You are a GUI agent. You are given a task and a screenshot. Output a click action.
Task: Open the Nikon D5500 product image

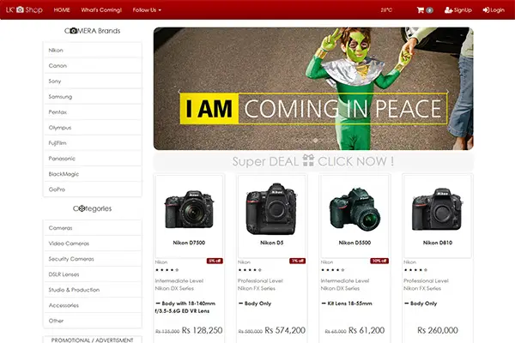[x=354, y=209]
